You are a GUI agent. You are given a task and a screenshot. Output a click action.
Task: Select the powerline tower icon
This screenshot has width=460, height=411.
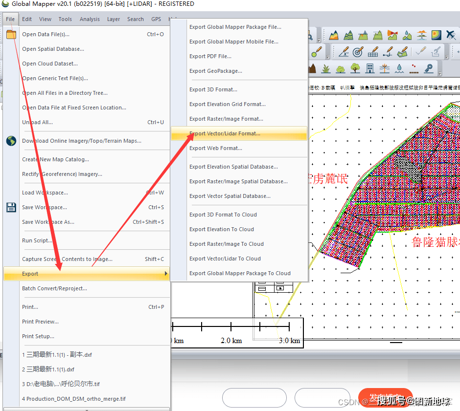pyautogui.click(x=385, y=68)
